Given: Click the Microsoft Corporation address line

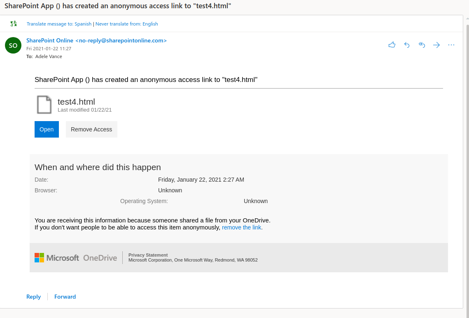Looking at the screenshot, I should pos(193,260).
